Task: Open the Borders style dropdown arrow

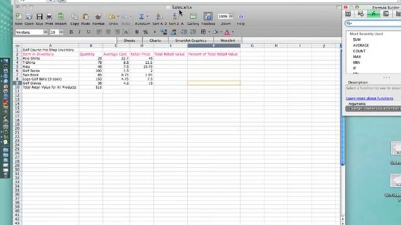Action: (209, 32)
